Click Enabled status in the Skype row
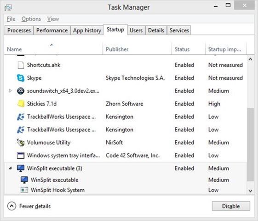Screen dimensions: 258x221 tap(184, 78)
